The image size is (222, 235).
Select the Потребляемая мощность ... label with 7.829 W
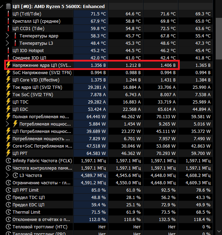pos(41,138)
